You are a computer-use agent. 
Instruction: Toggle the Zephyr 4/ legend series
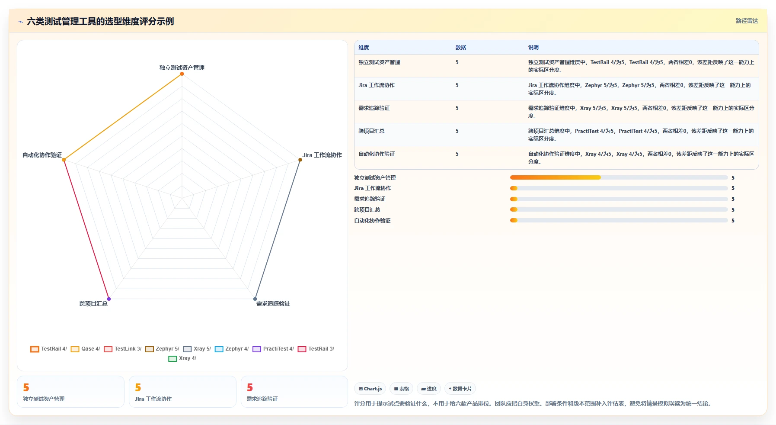(232, 349)
